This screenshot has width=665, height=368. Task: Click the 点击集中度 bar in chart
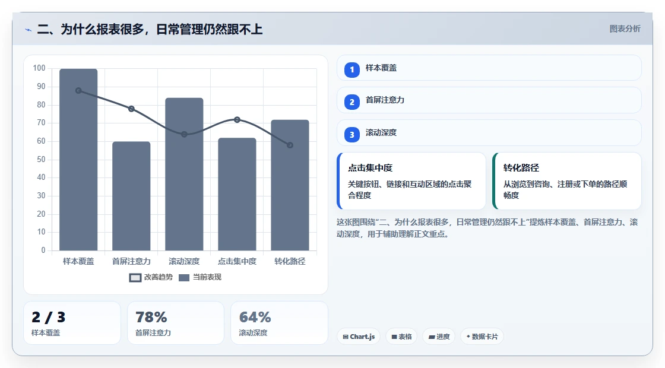coord(237,194)
